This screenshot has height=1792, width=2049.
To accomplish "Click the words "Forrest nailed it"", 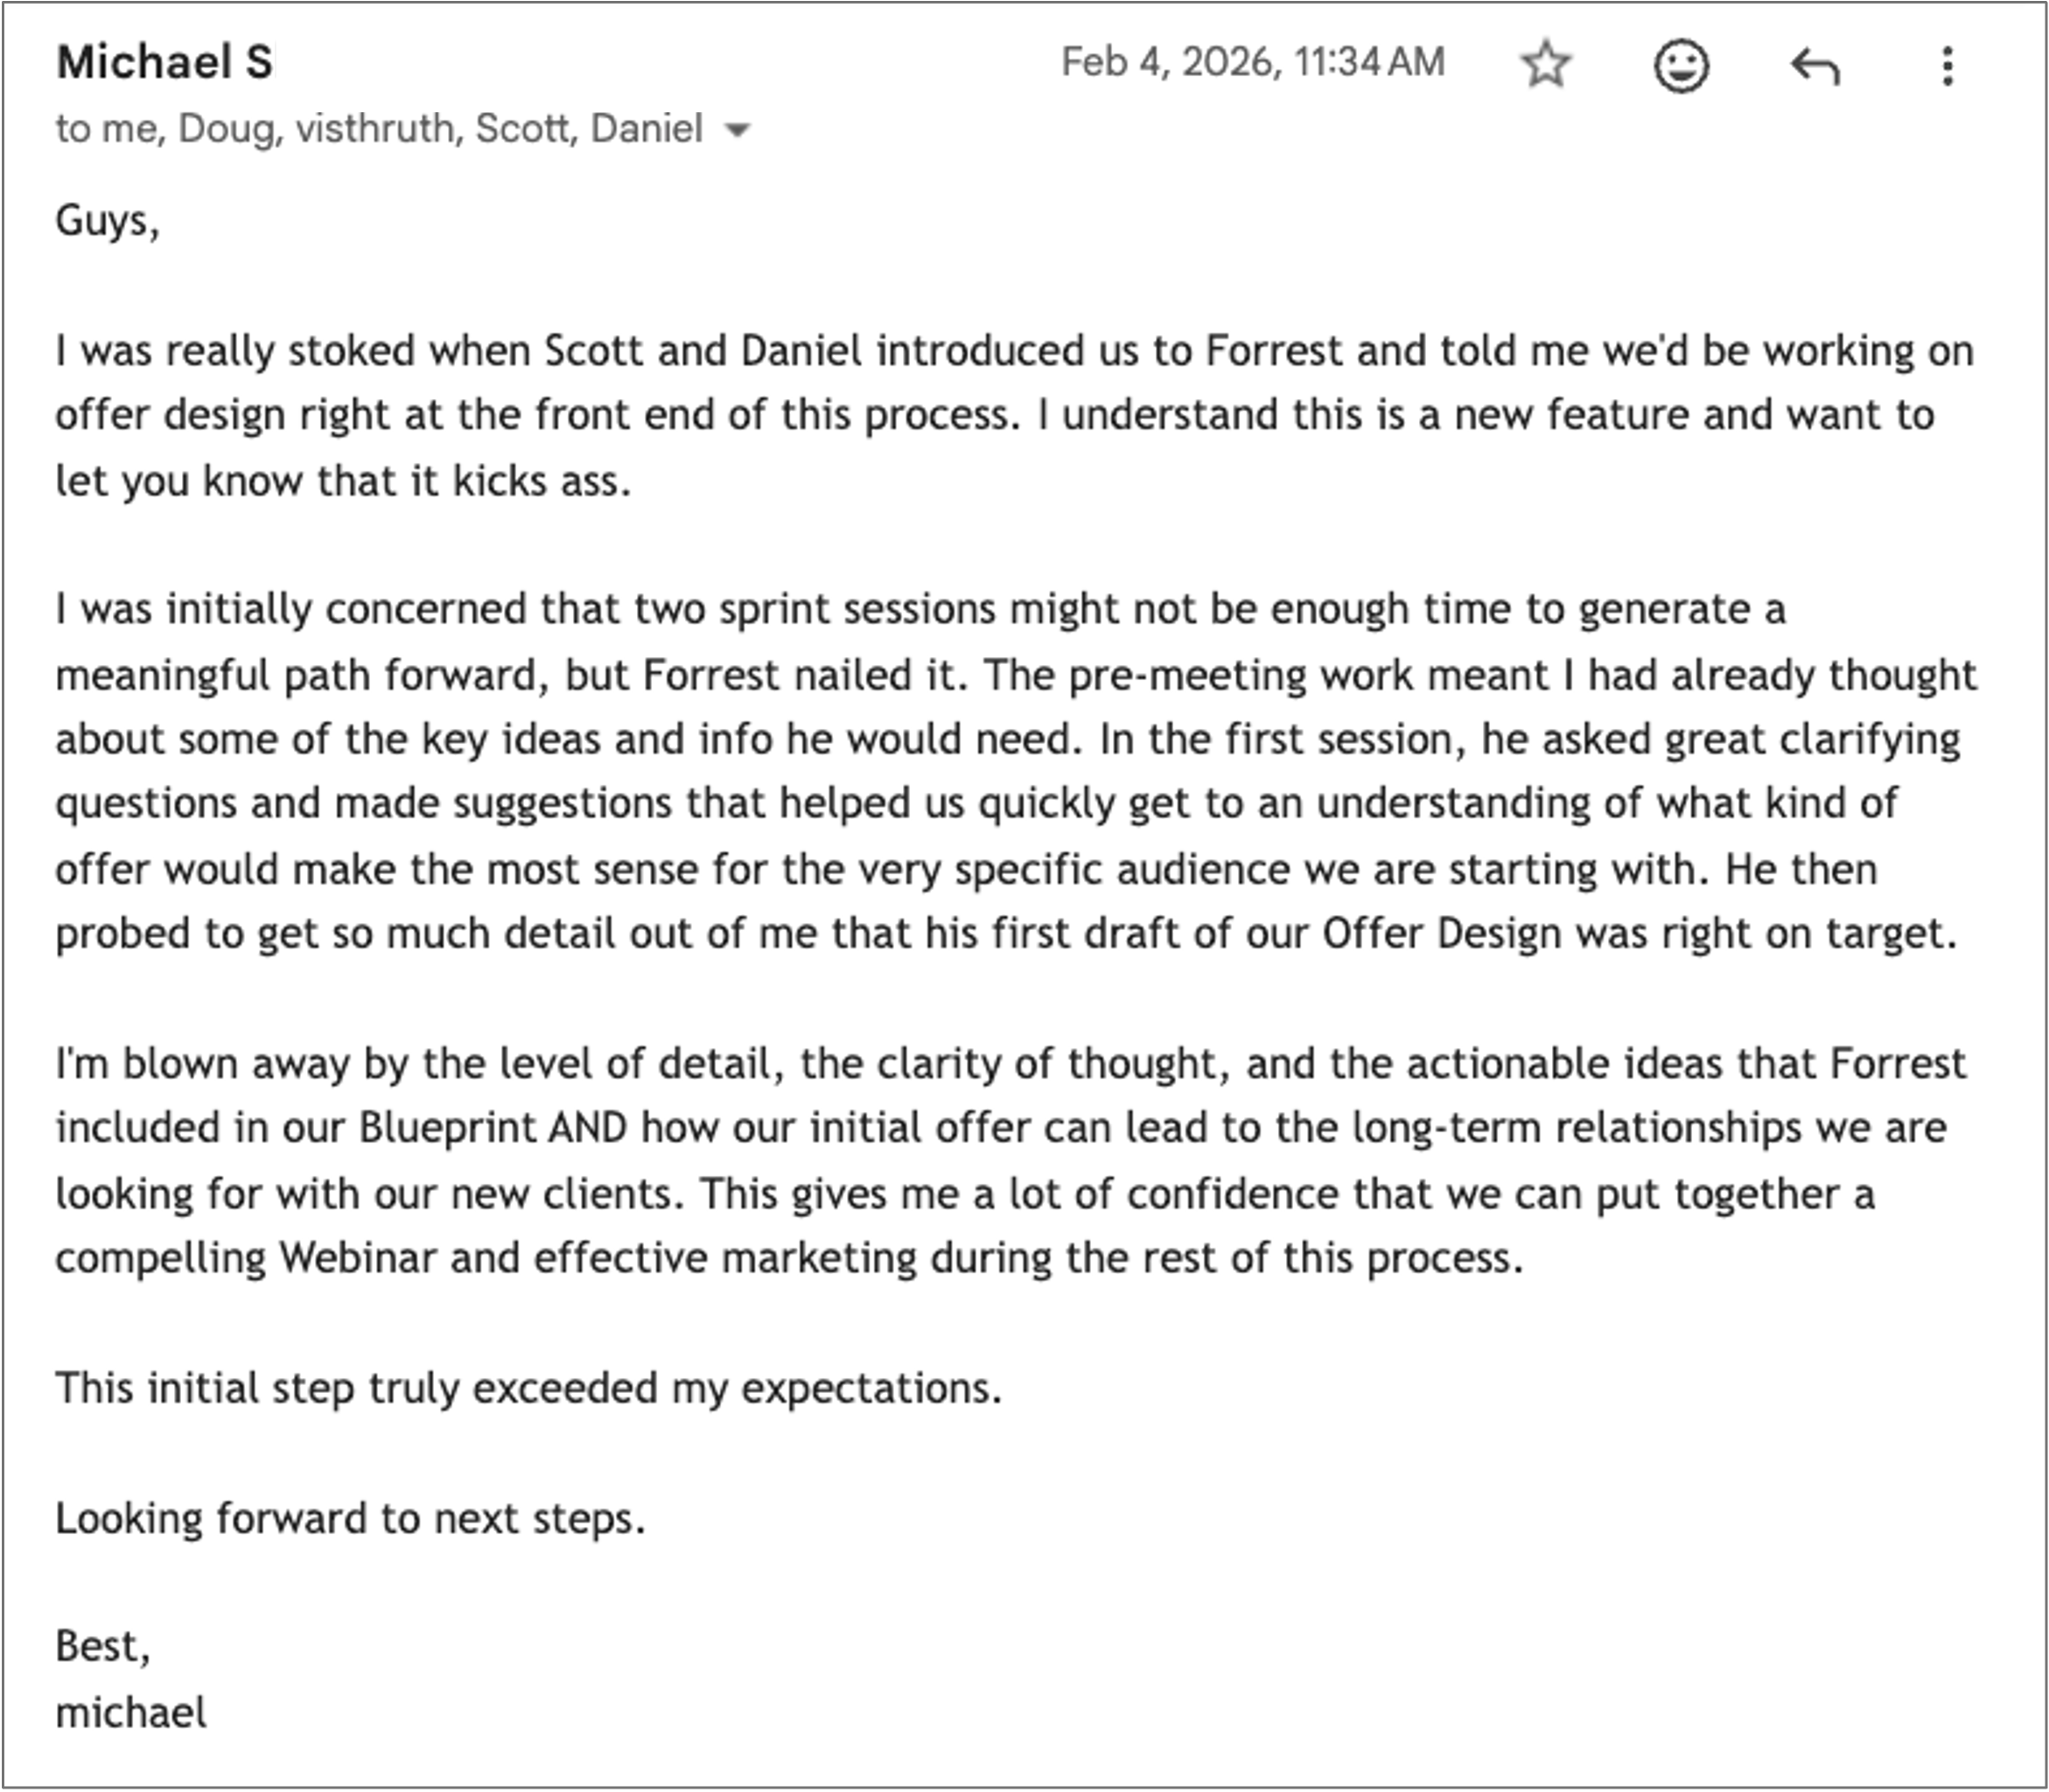I will tap(805, 675).
